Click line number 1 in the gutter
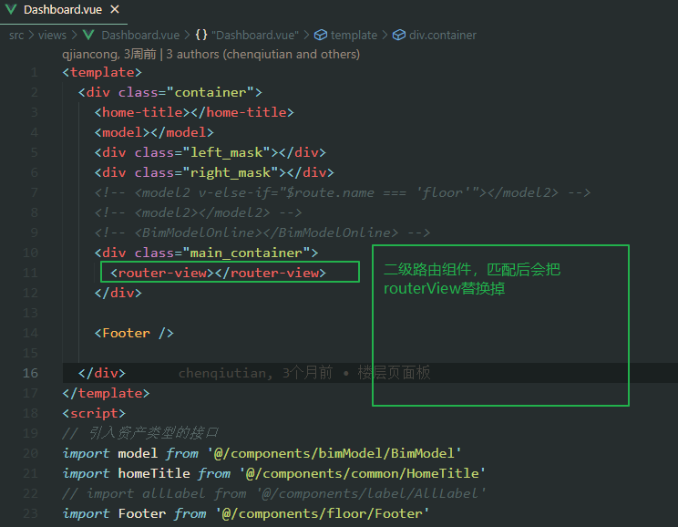Screen dimensions: 678x527 [x=35, y=72]
